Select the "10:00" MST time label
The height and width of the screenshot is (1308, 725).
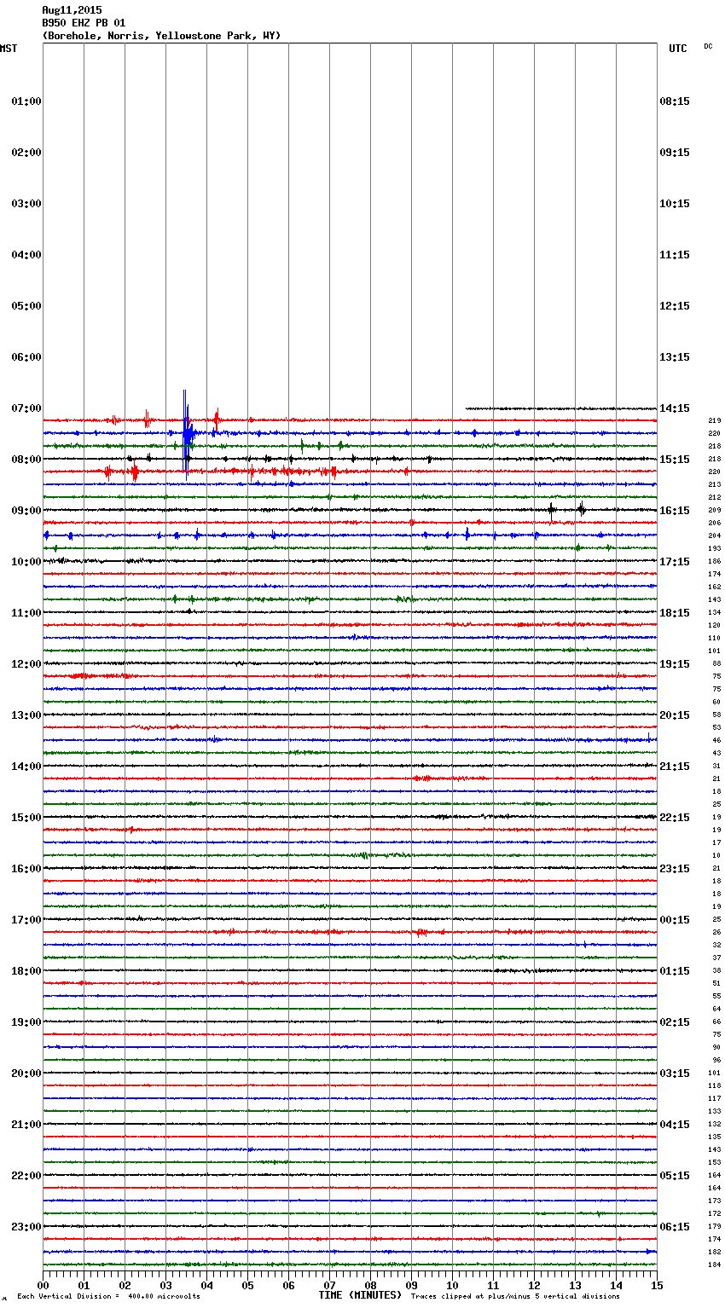[x=26, y=562]
